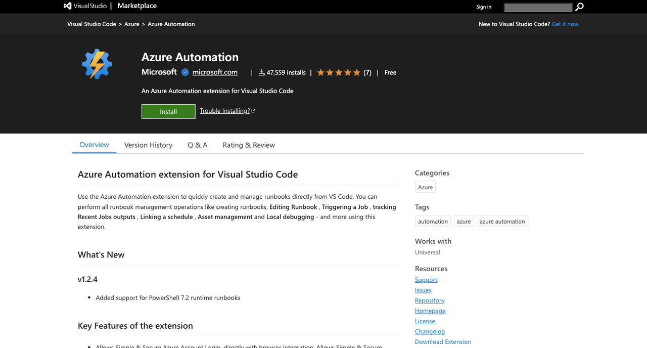
Task: Click the Microsoft publisher name
Action: coord(159,72)
